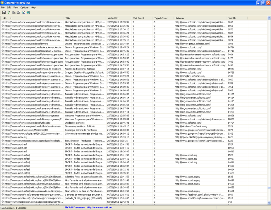Select the title 'Pillan a David de Gea en Manchester'
This screenshot has width=271, height=210.
pyautogui.click(x=85, y=191)
